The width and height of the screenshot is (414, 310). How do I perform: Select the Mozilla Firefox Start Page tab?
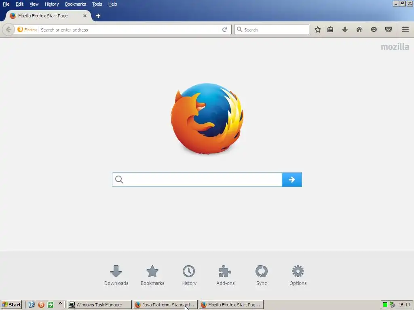coord(48,16)
